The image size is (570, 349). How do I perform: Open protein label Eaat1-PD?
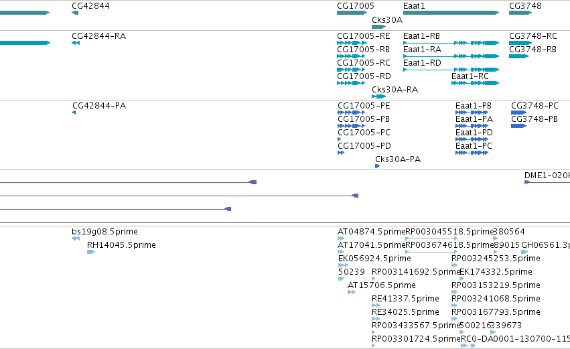(474, 133)
